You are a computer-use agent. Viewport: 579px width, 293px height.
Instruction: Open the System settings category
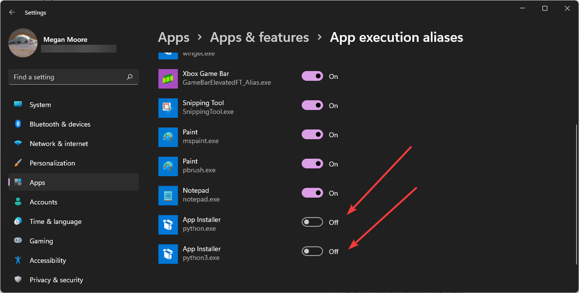40,105
